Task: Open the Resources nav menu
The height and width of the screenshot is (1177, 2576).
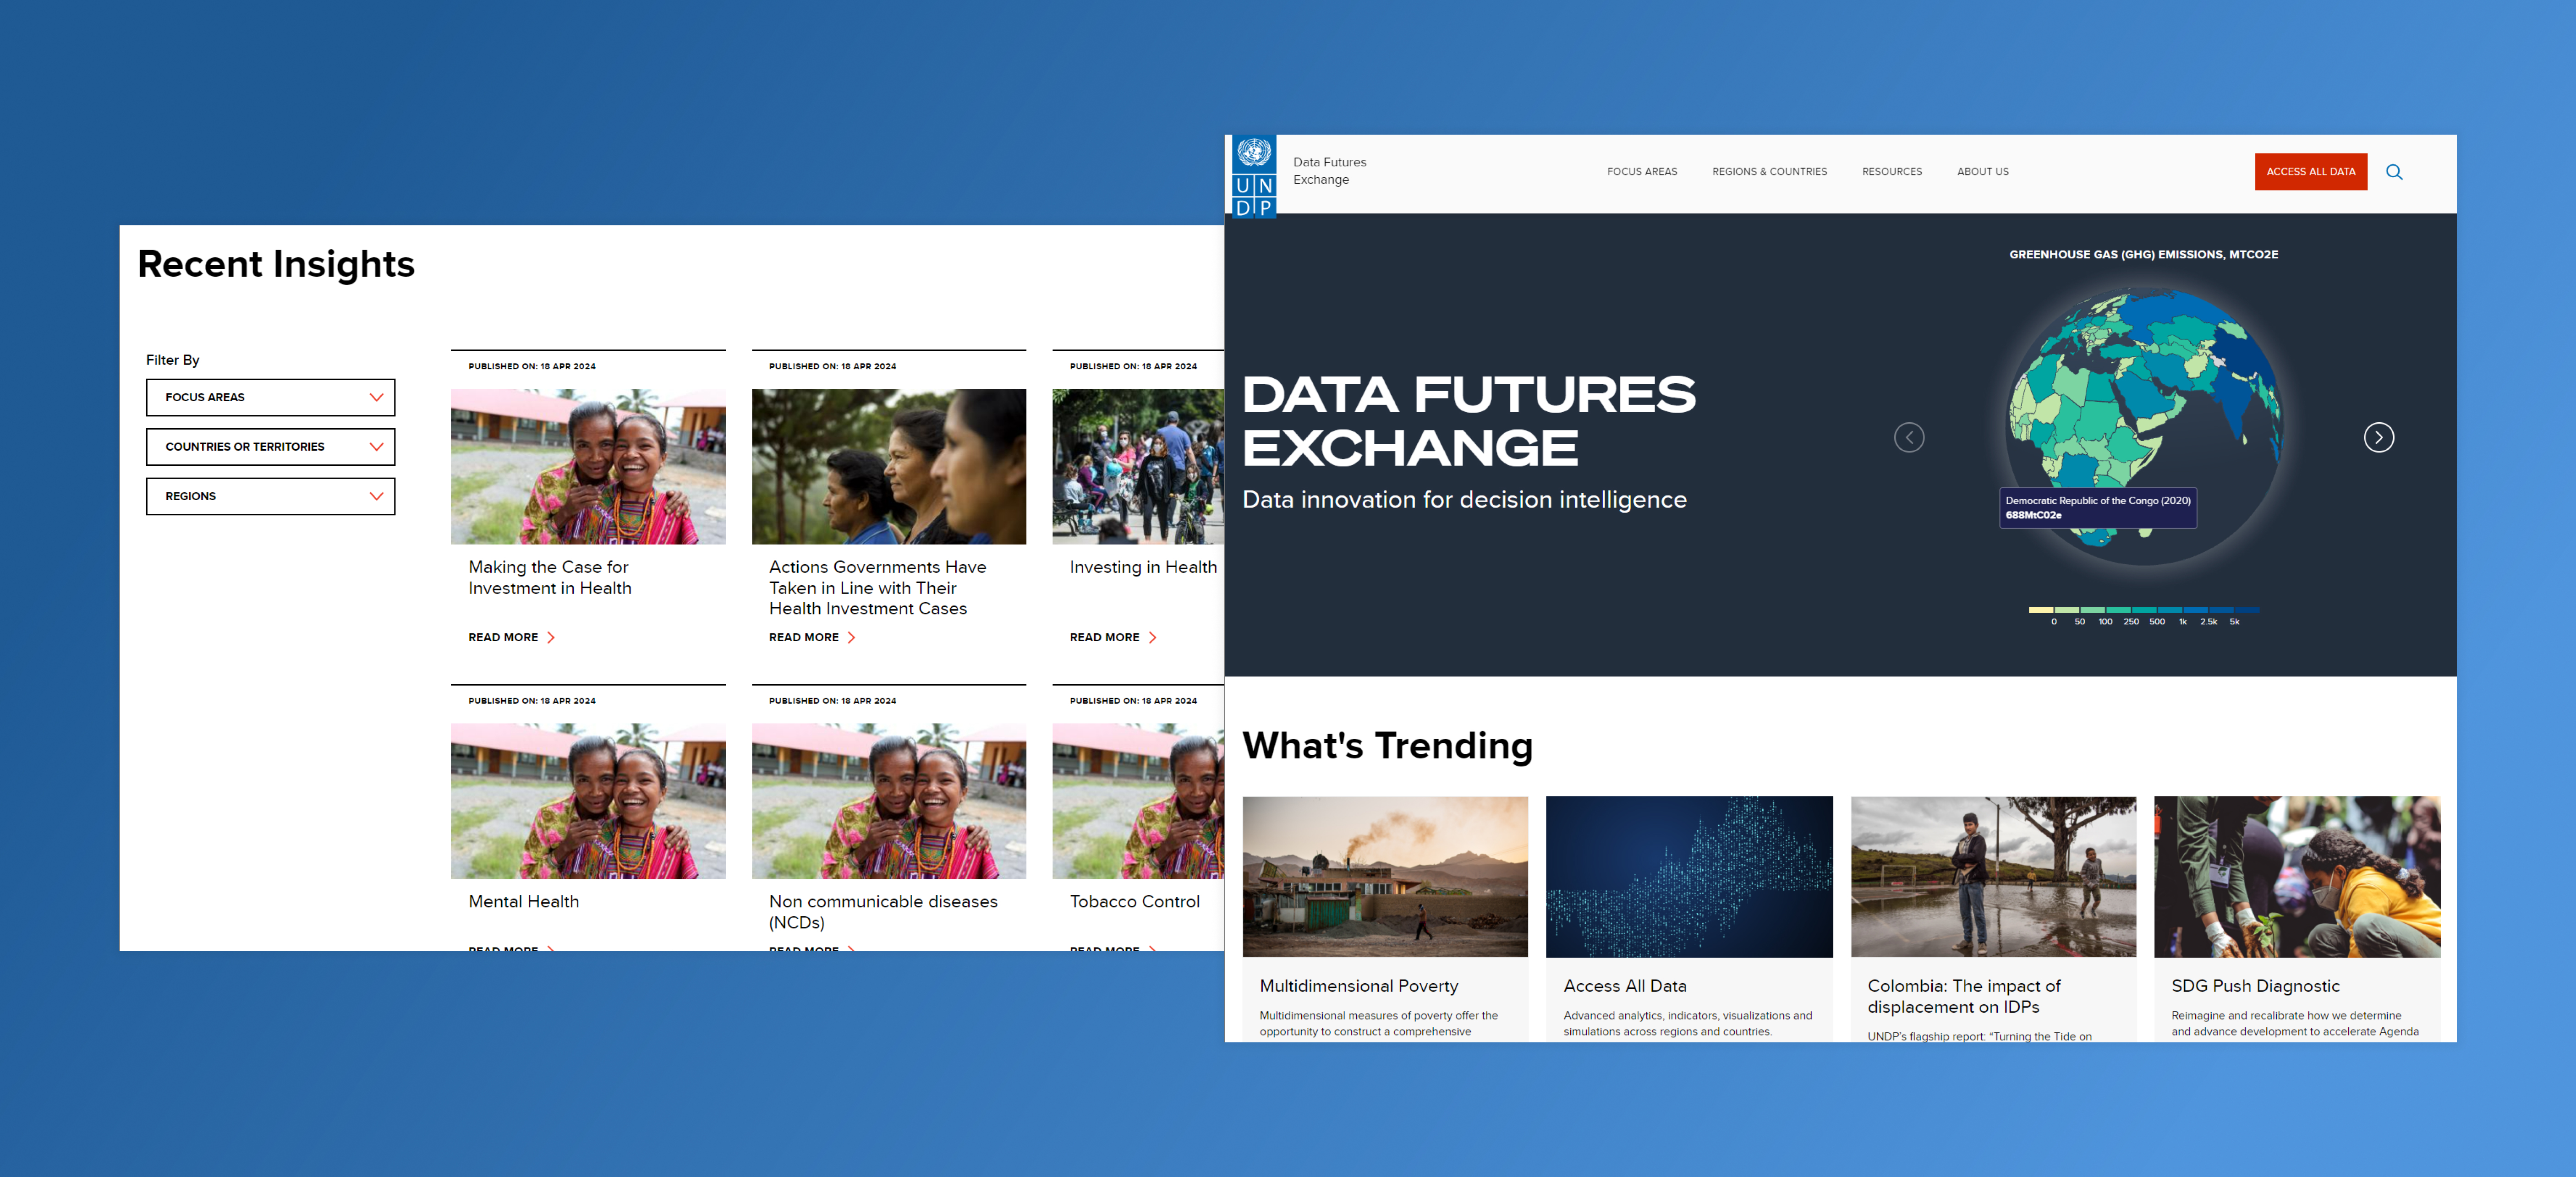Action: (1892, 172)
